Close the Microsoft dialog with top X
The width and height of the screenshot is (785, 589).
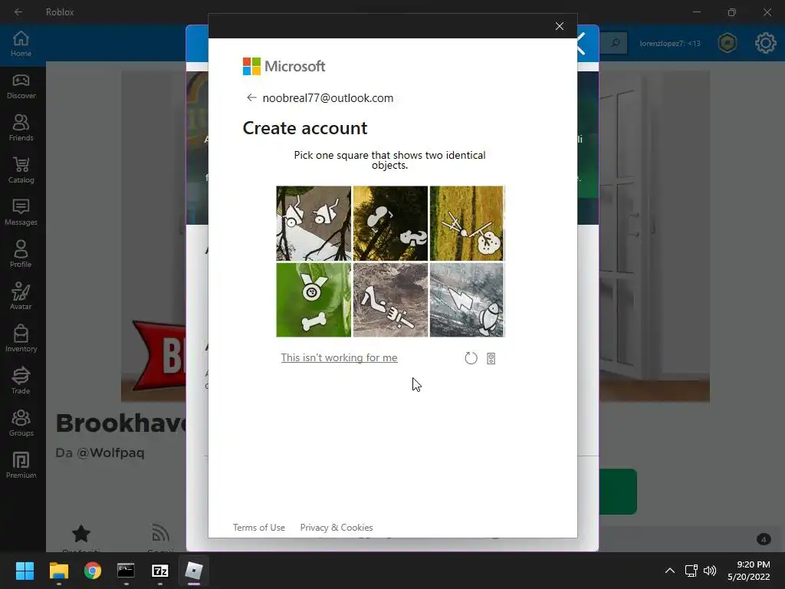tap(559, 26)
